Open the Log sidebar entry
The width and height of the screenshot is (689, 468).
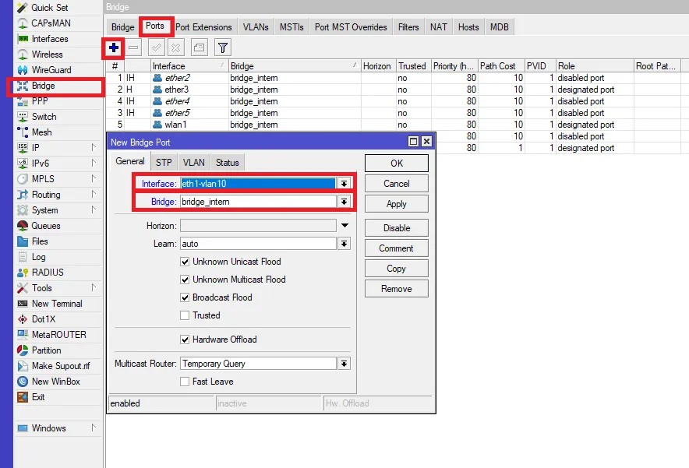point(38,257)
